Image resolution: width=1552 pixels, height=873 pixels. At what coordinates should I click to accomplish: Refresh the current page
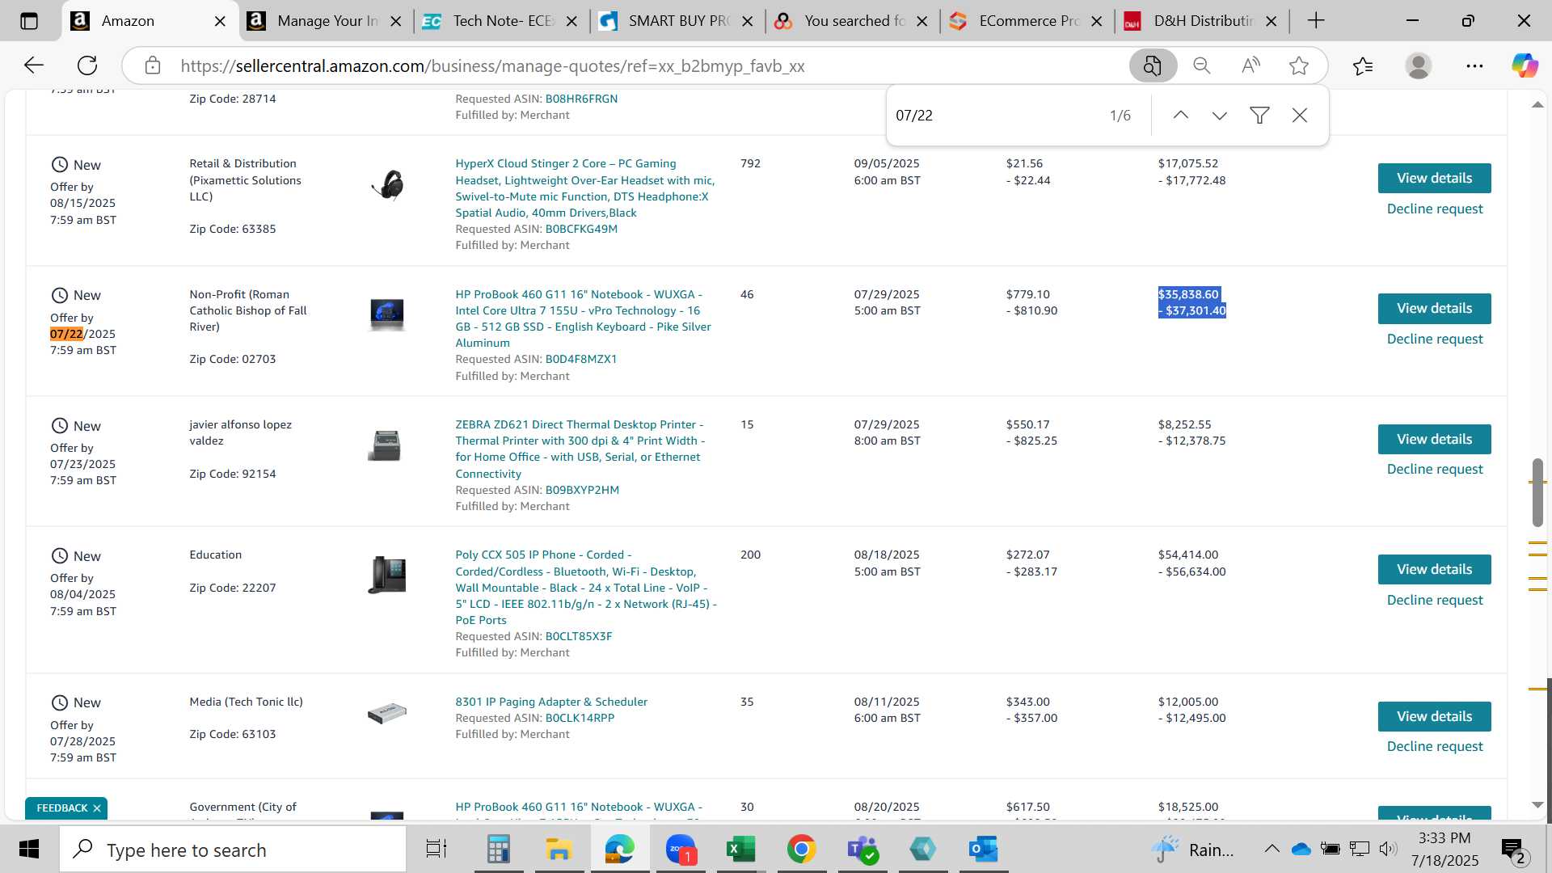(87, 65)
